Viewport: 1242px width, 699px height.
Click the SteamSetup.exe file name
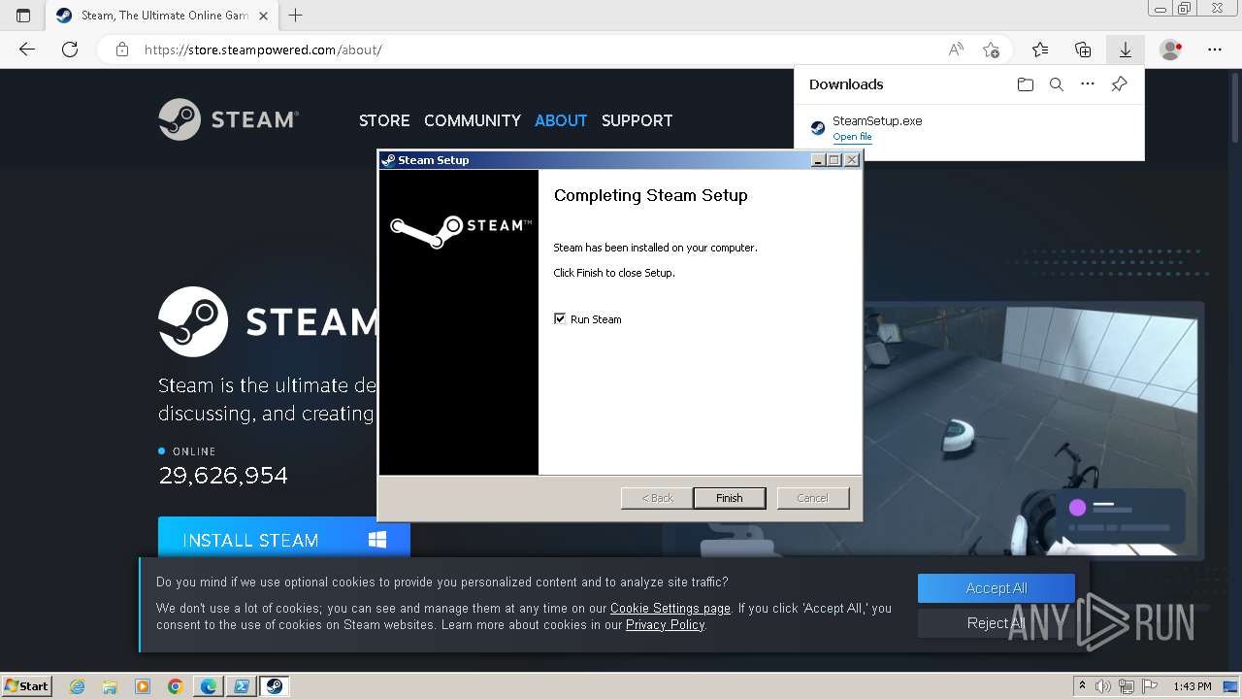877,121
